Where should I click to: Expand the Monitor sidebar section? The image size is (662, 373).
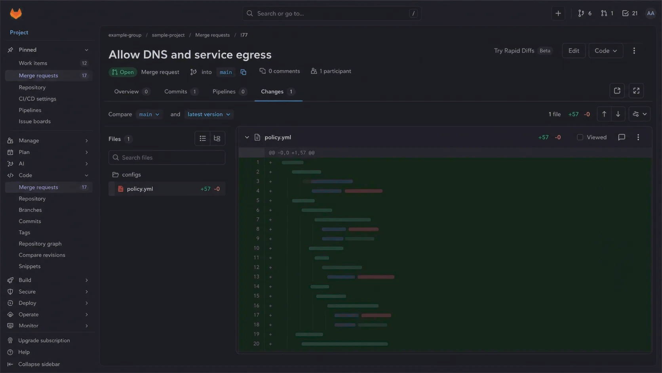pos(49,325)
